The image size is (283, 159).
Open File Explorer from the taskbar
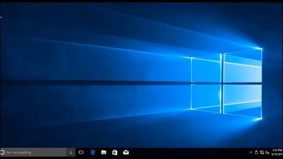(103, 152)
